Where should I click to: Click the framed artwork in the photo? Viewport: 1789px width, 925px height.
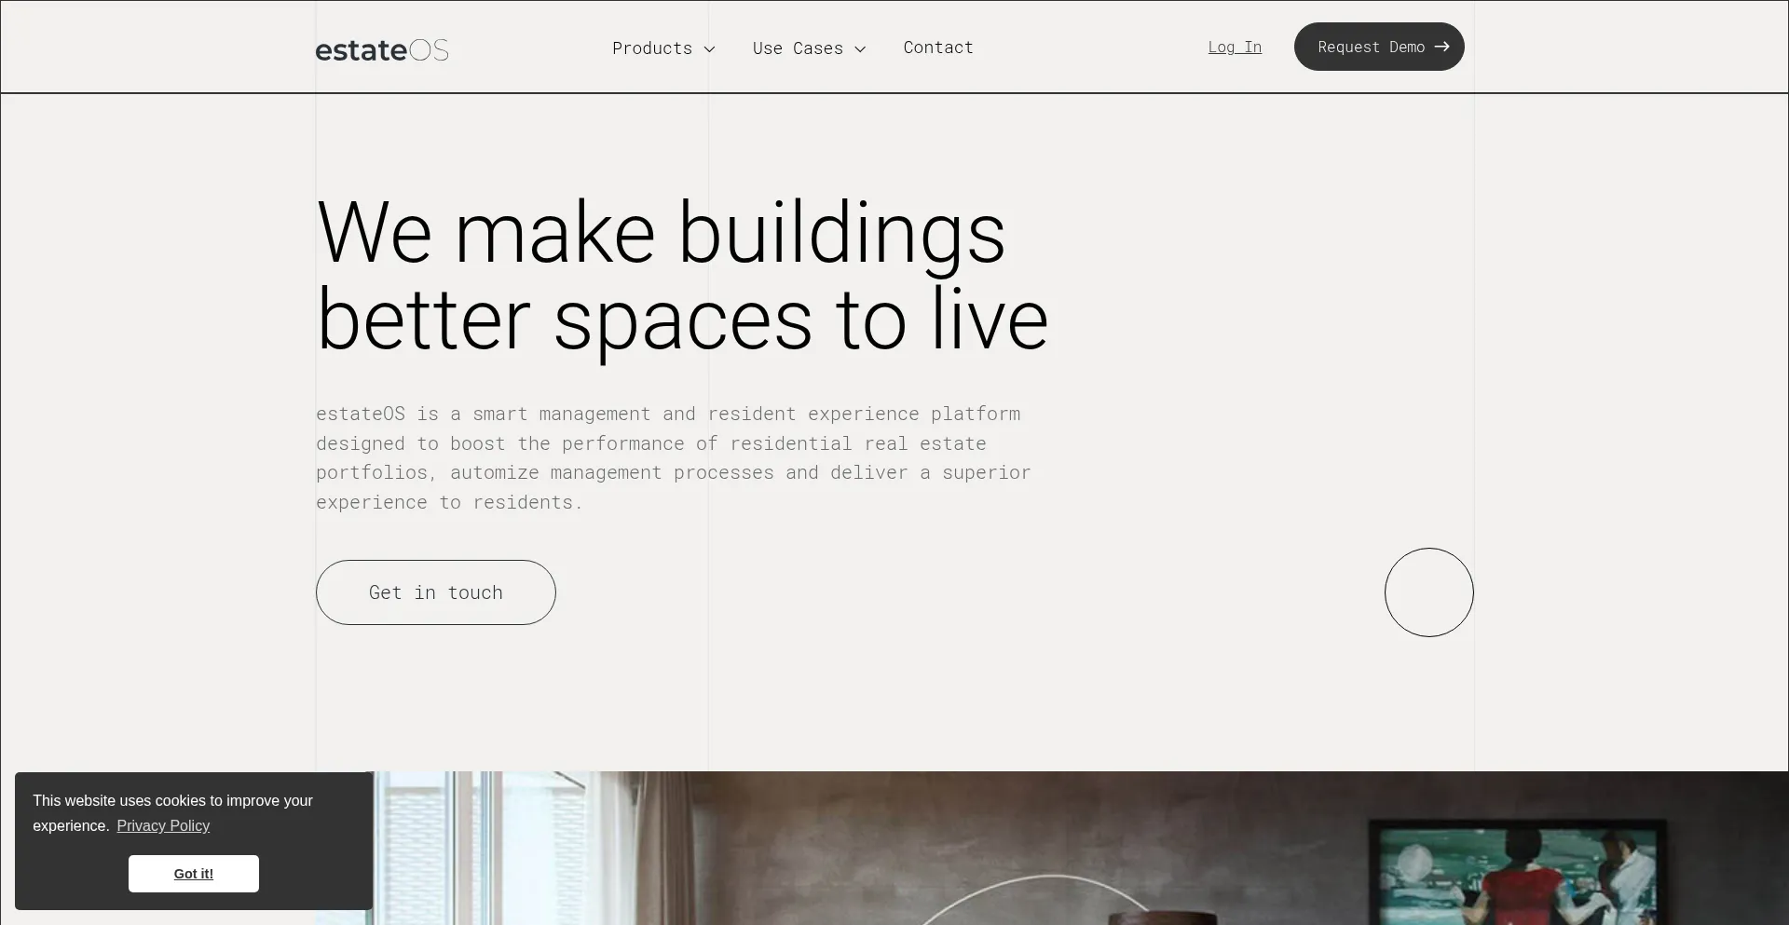(1517, 874)
